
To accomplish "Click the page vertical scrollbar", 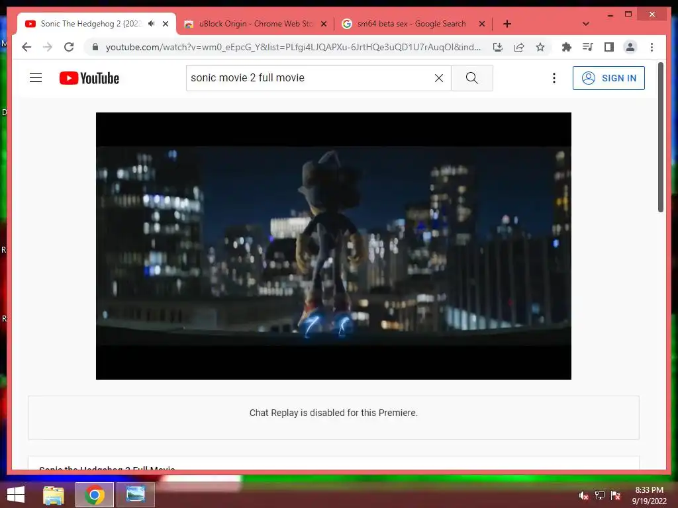I will tap(660, 138).
